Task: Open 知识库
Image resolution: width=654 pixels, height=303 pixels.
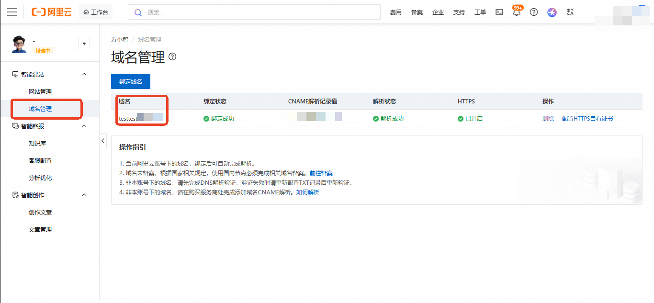Action: [x=37, y=143]
